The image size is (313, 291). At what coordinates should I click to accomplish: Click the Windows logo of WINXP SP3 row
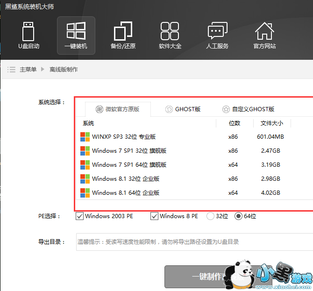pyautogui.click(x=85, y=137)
